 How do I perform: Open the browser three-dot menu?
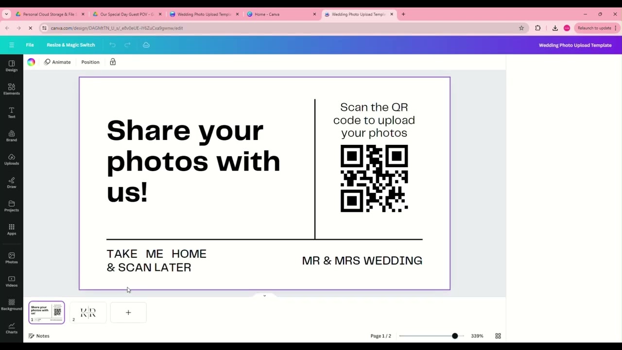pyautogui.click(x=615, y=28)
